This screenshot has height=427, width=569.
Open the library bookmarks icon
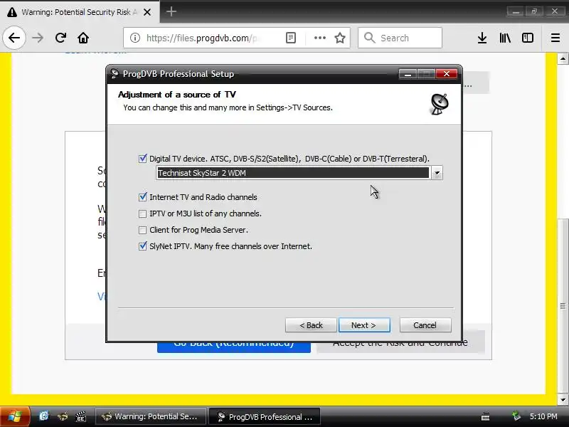point(505,38)
